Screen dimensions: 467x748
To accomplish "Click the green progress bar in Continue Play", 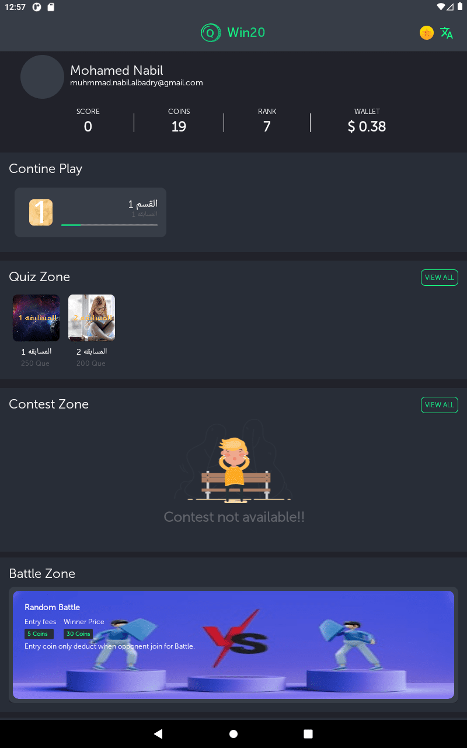I will coord(109,225).
